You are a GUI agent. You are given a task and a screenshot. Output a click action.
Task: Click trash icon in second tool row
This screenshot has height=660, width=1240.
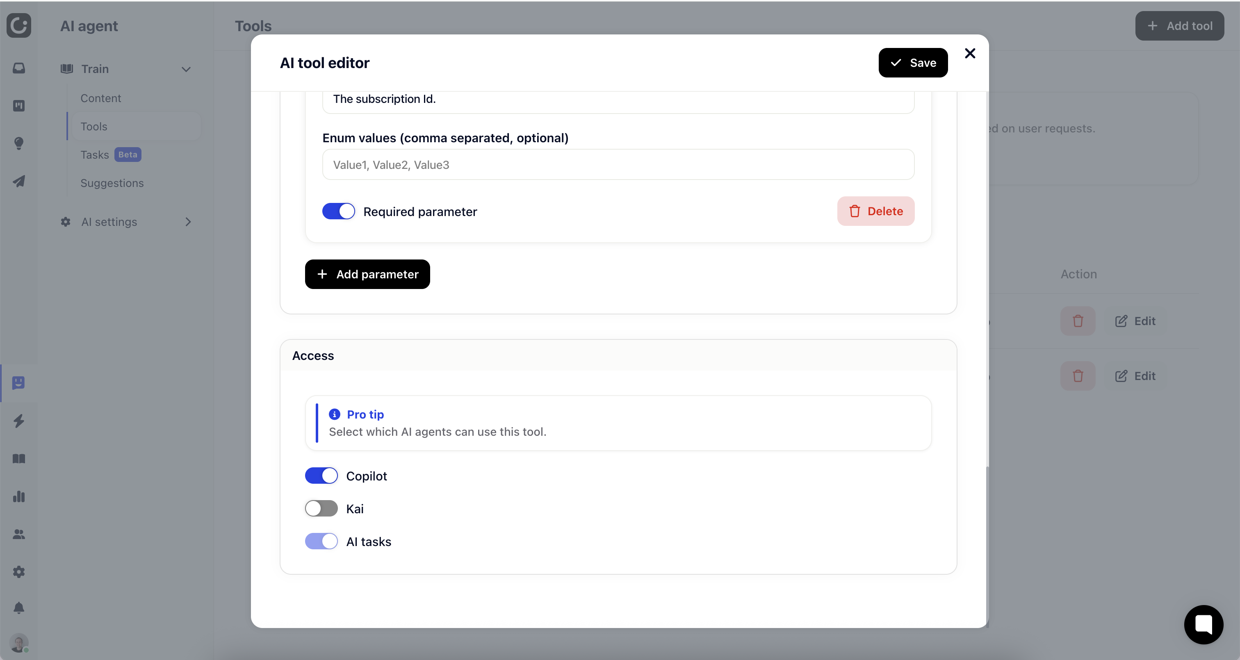1078,376
